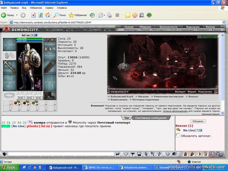Click the green clover ICQ icon
The image size is (228, 171).
[x=149, y=15]
